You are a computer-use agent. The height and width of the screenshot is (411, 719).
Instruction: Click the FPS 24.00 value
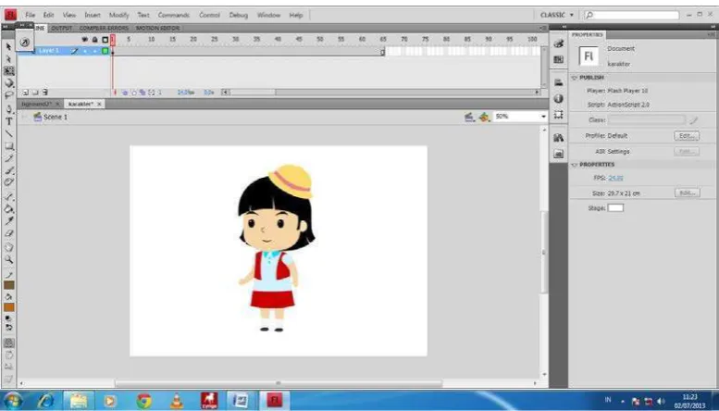[615, 178]
